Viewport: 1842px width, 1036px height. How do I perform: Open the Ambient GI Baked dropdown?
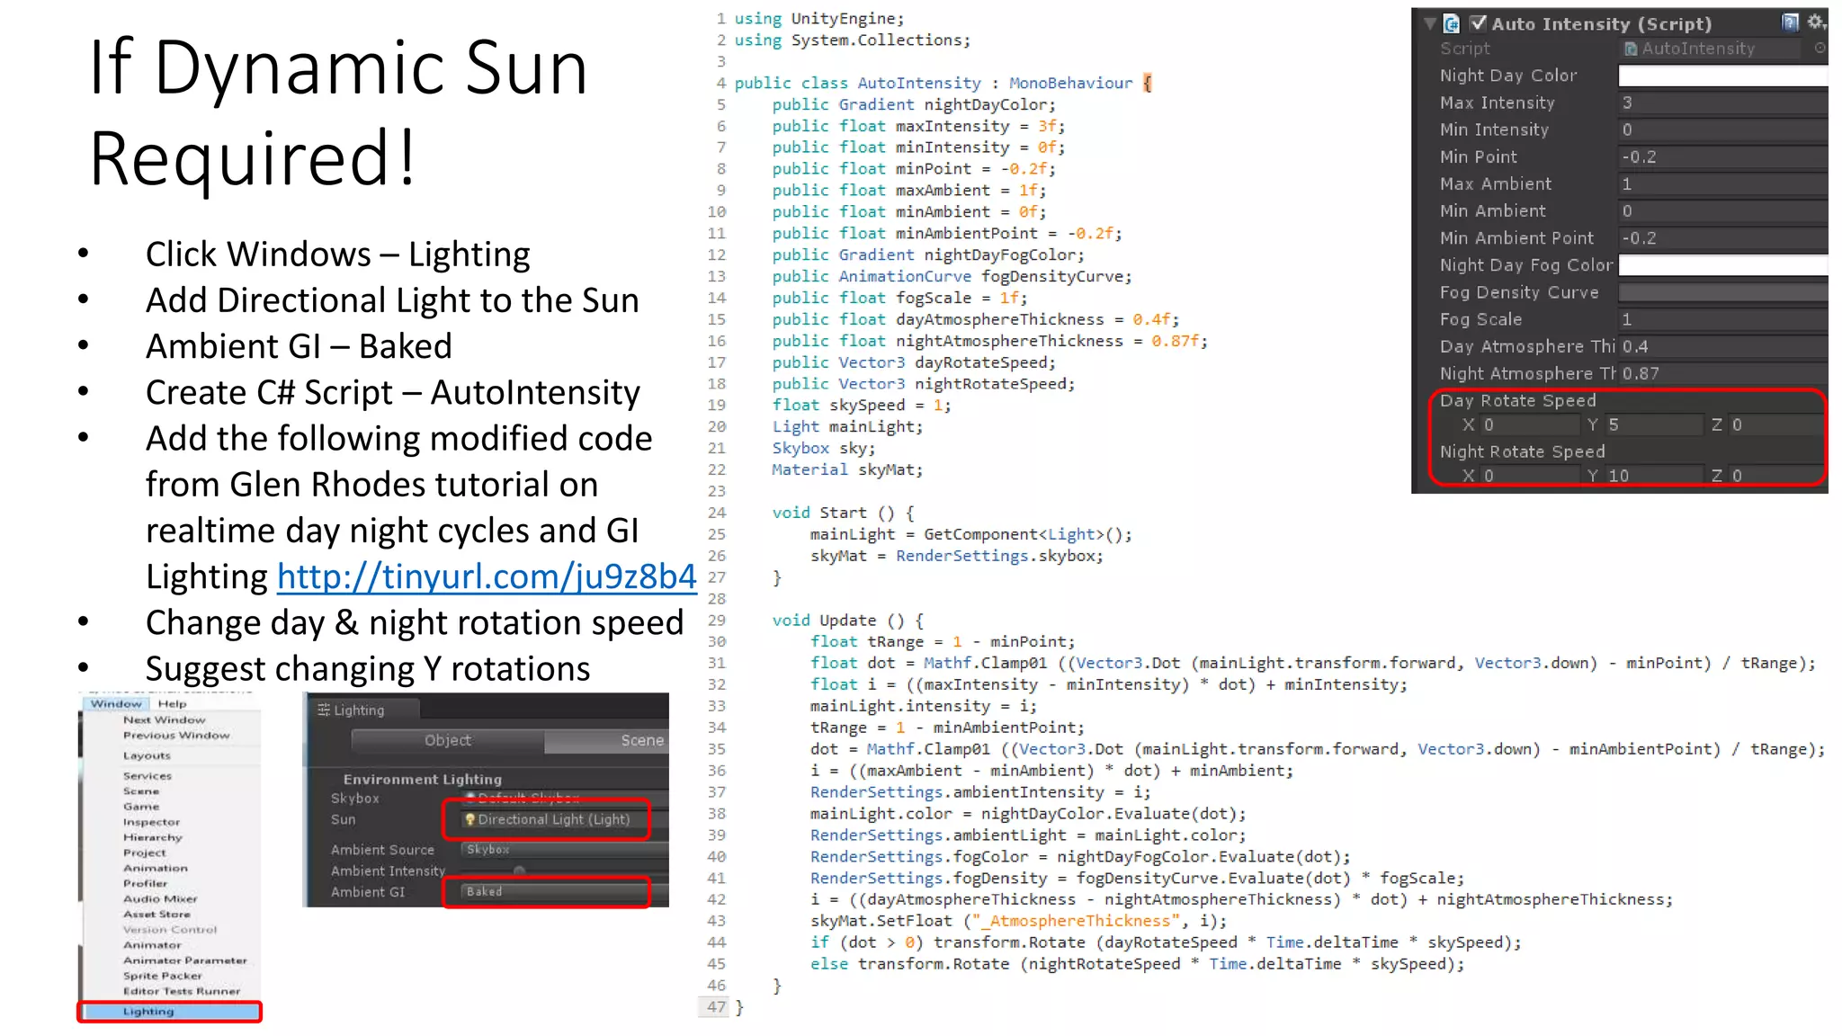[x=565, y=892]
